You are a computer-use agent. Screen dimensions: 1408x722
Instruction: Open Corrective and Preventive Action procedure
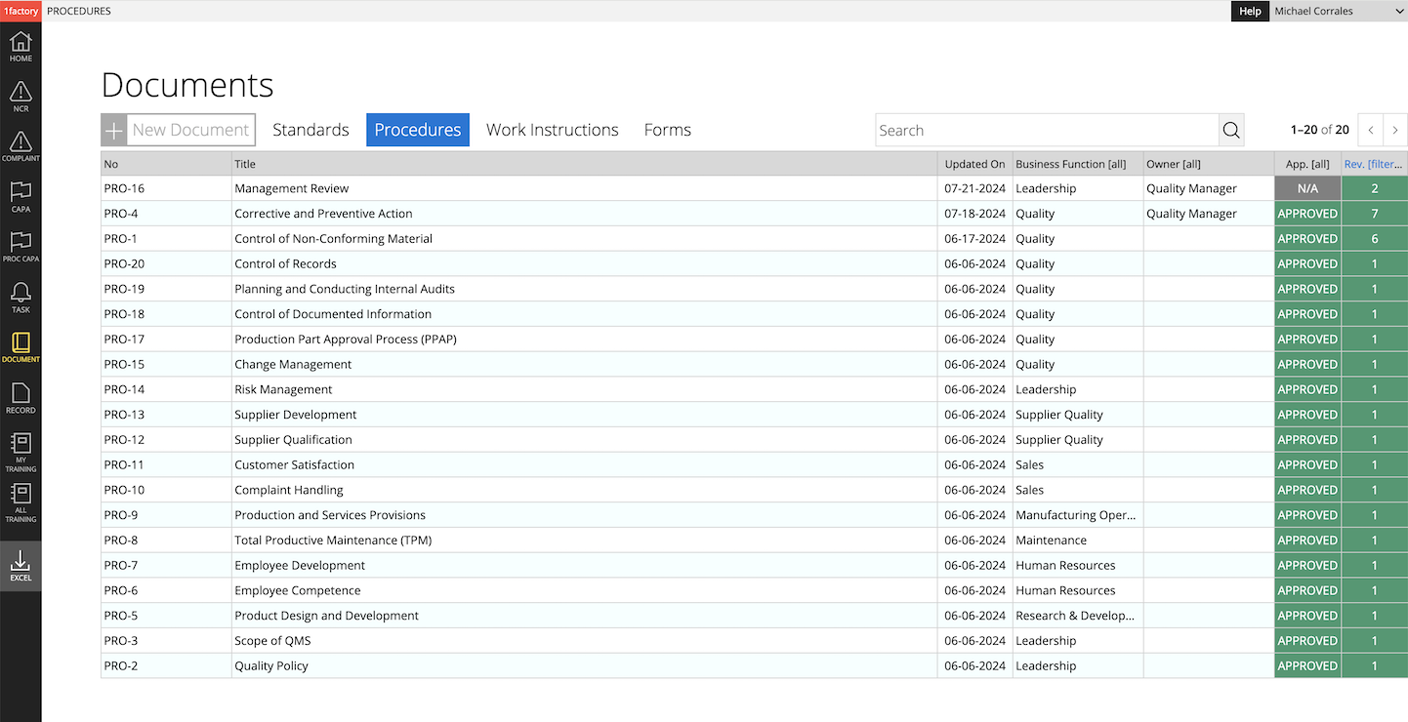coord(323,214)
